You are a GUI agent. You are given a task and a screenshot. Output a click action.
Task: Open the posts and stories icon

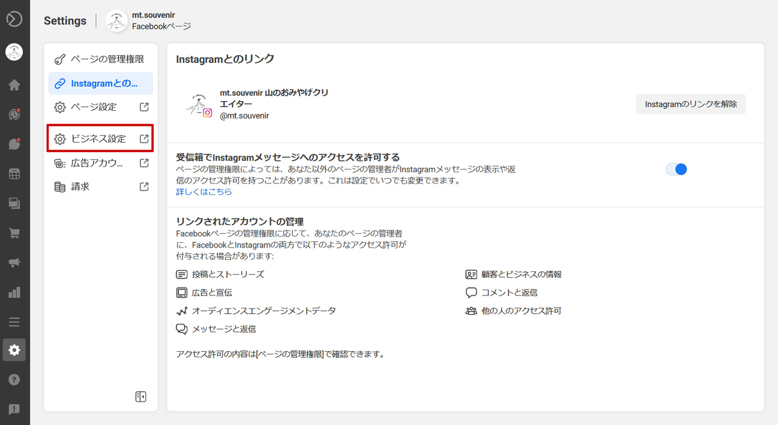(14, 203)
